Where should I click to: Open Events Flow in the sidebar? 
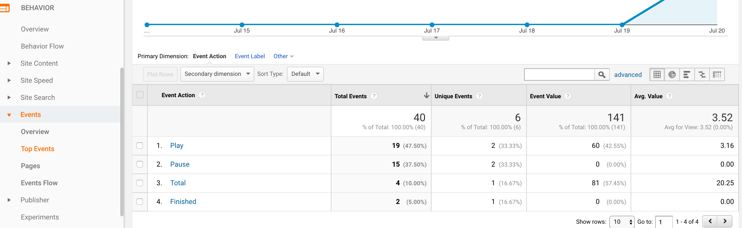click(39, 183)
